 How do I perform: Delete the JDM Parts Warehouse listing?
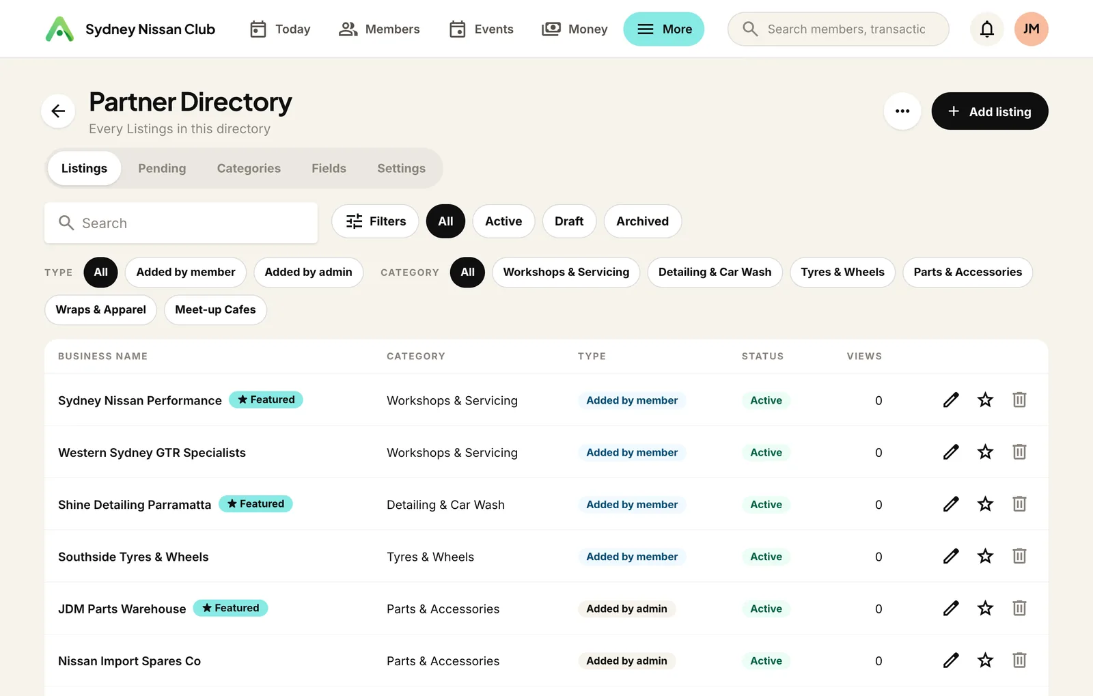(1019, 608)
